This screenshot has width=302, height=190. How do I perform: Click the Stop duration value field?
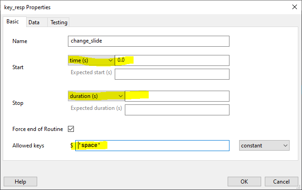[x=177, y=96]
